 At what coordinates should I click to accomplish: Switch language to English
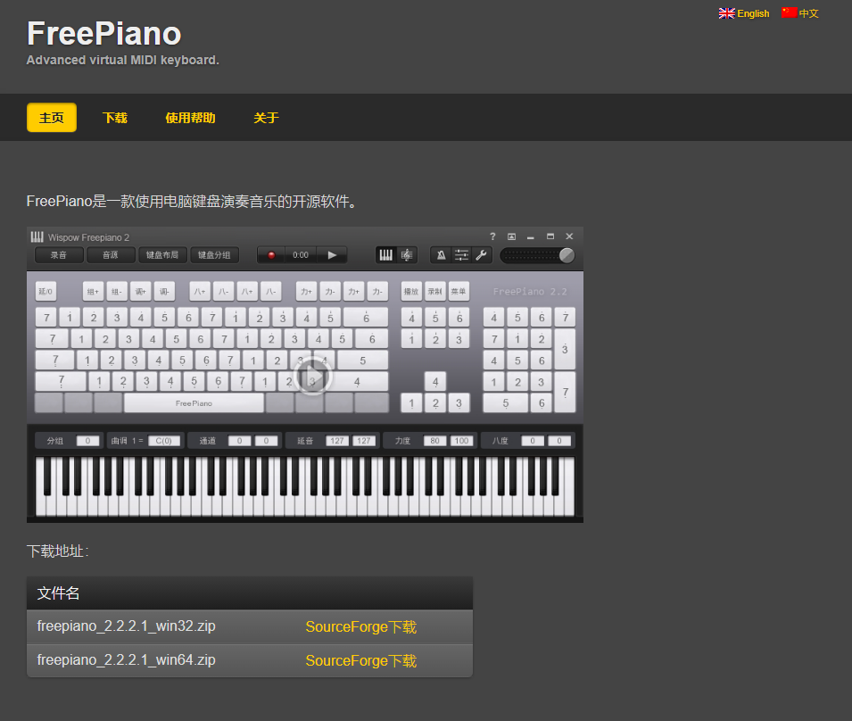click(x=753, y=13)
